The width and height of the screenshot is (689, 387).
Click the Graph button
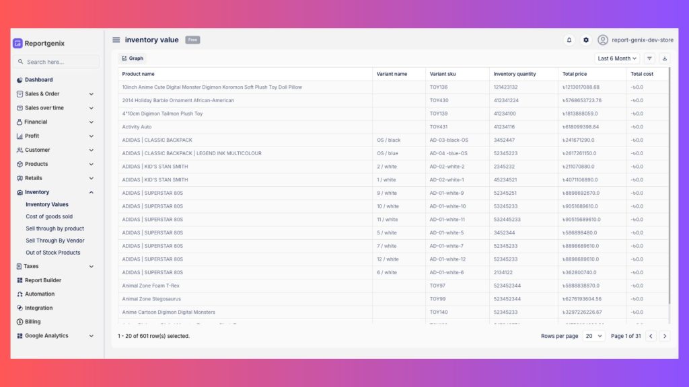(x=133, y=58)
